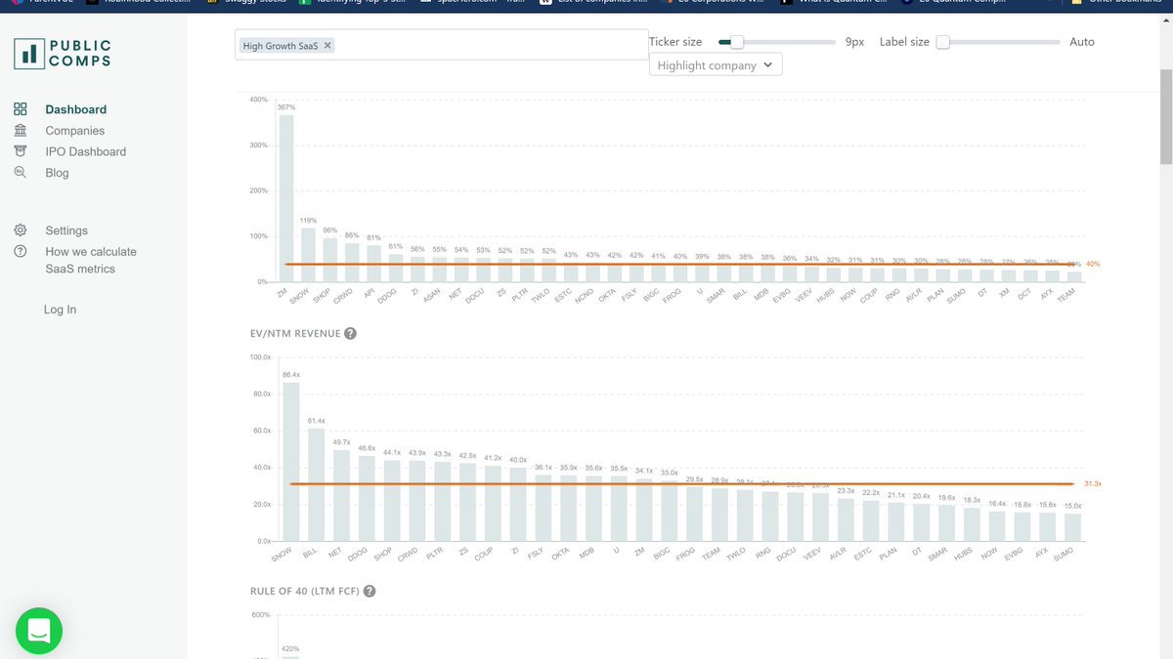Click the 40% average line label

1093,265
